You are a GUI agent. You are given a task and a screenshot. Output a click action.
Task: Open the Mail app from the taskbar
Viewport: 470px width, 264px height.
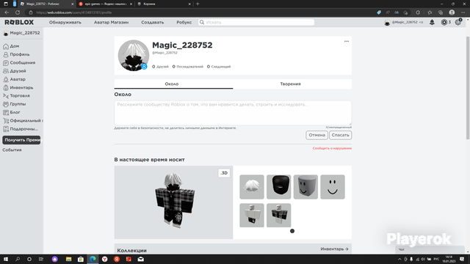[140, 259]
